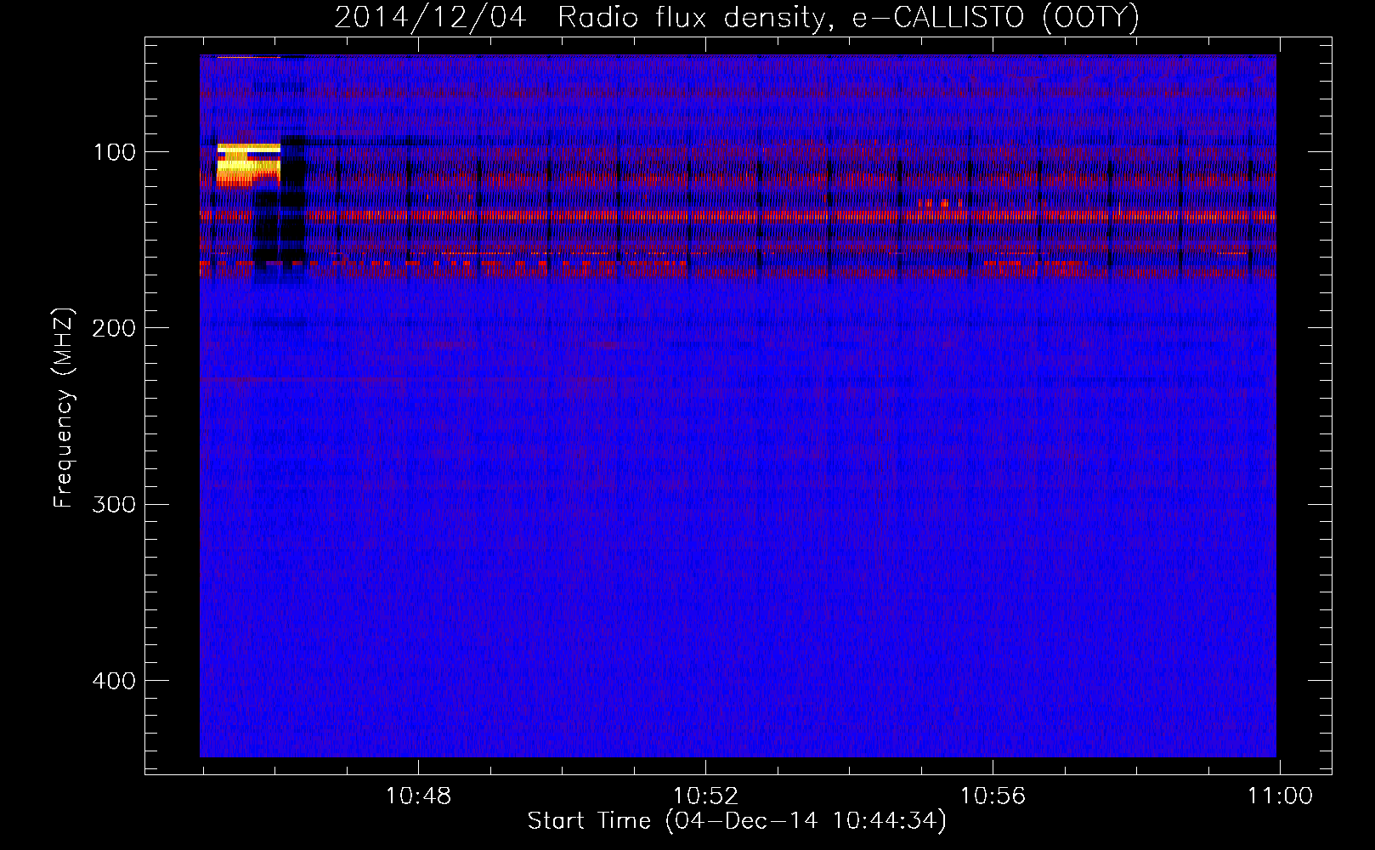Screen dimensions: 1375x850
Task: Click the 11:00 time tick label
Action: [1280, 796]
